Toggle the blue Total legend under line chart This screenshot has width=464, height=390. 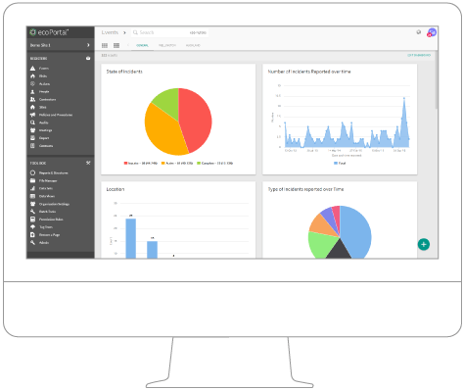pyautogui.click(x=340, y=163)
